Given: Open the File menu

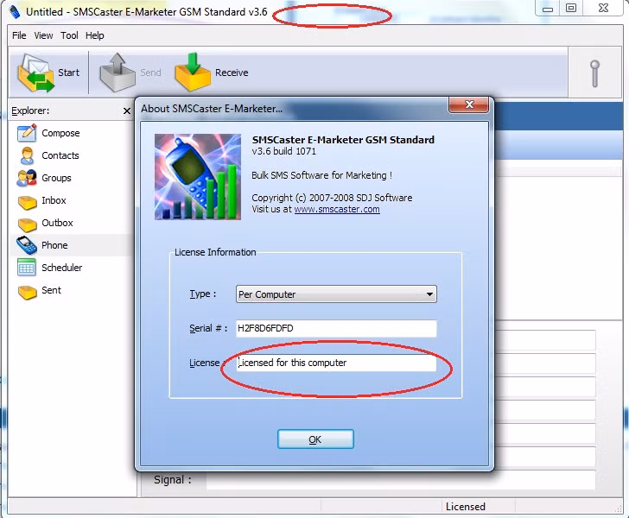Looking at the screenshot, I should 19,35.
